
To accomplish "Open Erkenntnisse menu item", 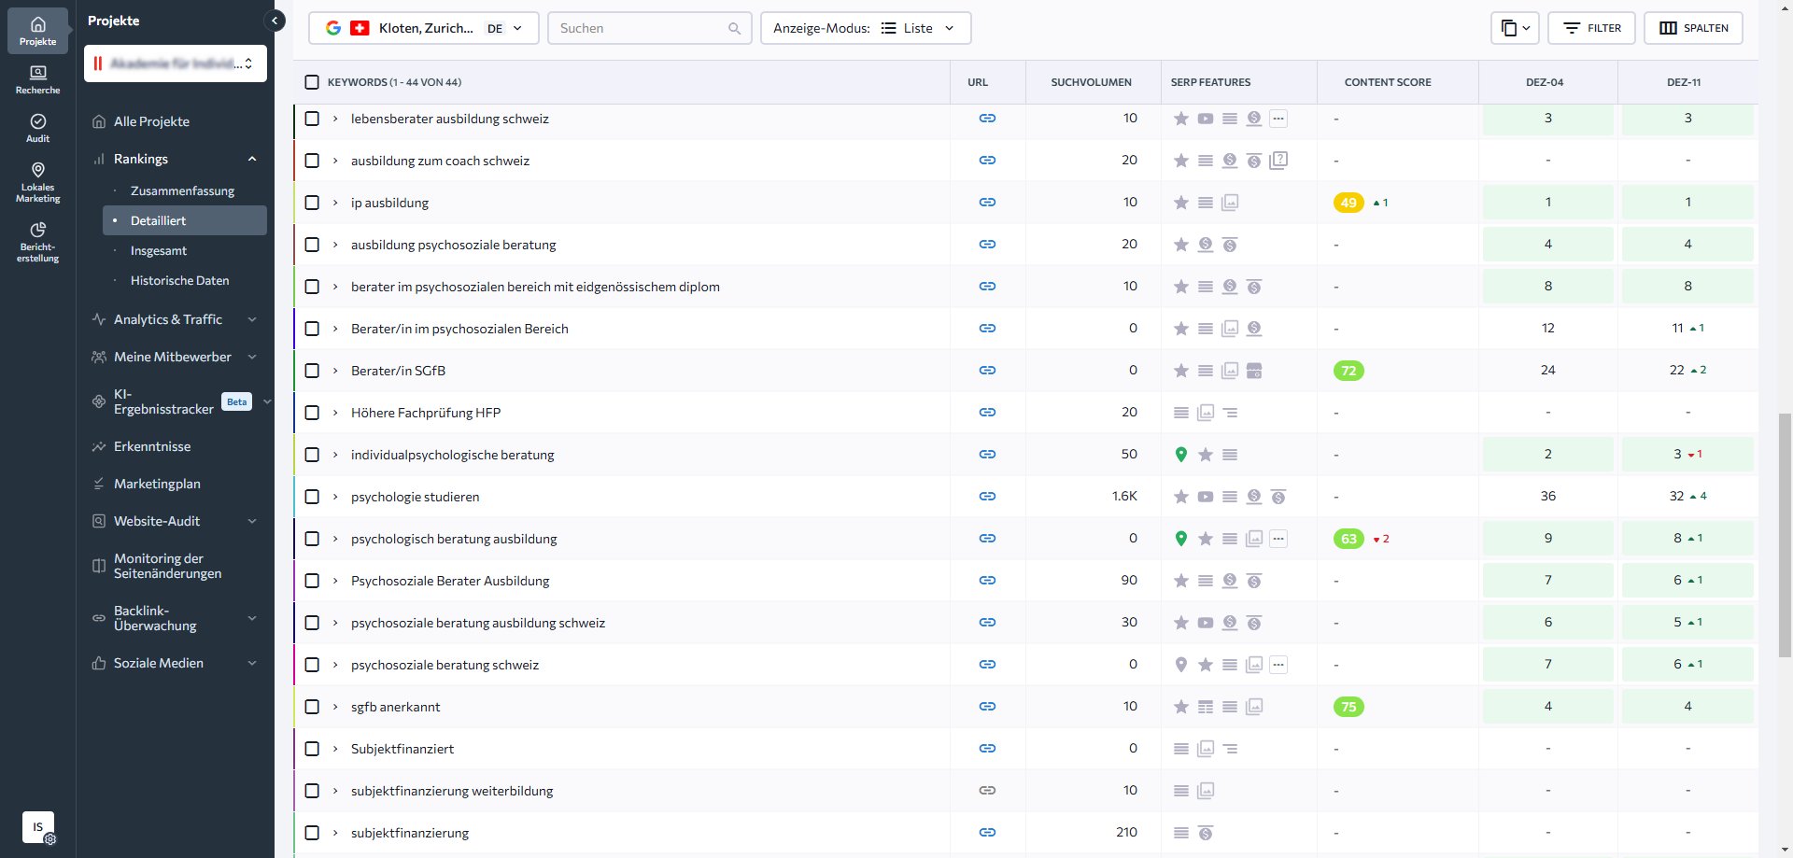I will (152, 446).
